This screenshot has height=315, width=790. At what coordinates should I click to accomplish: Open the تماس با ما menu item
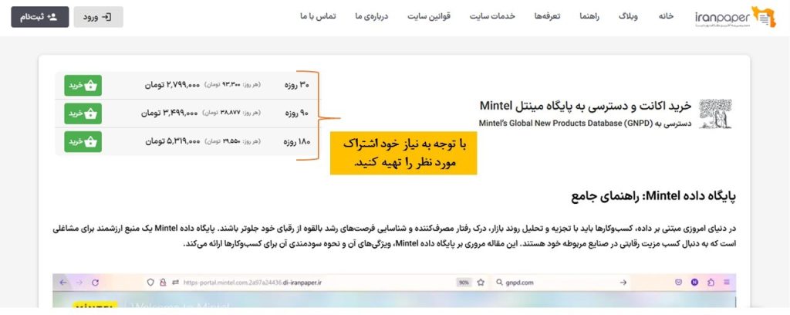click(x=318, y=16)
